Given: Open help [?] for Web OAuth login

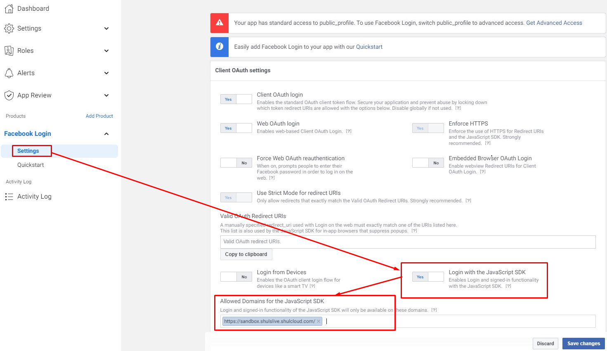Looking at the screenshot, I should coord(349,131).
